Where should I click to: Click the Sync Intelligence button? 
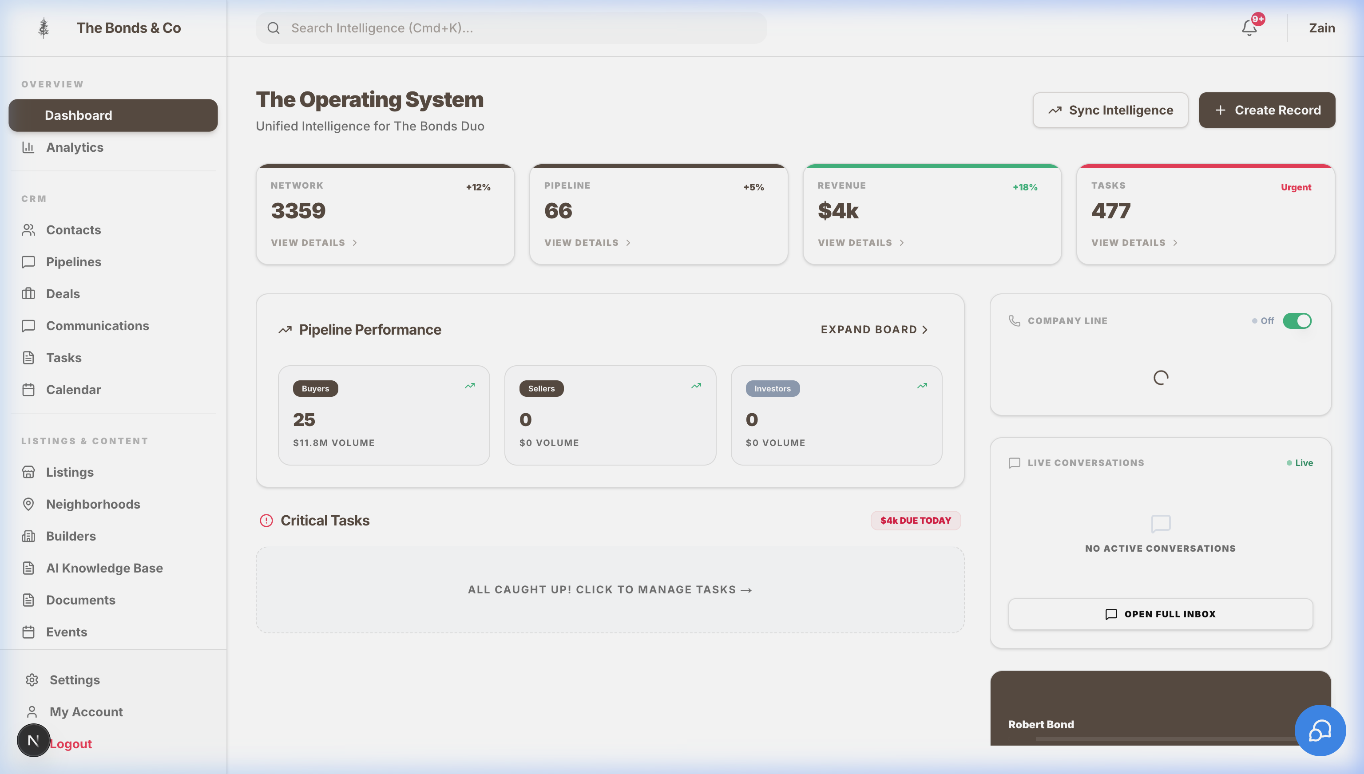(1110, 110)
